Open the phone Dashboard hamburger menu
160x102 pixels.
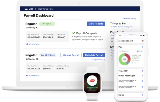coord(119,41)
